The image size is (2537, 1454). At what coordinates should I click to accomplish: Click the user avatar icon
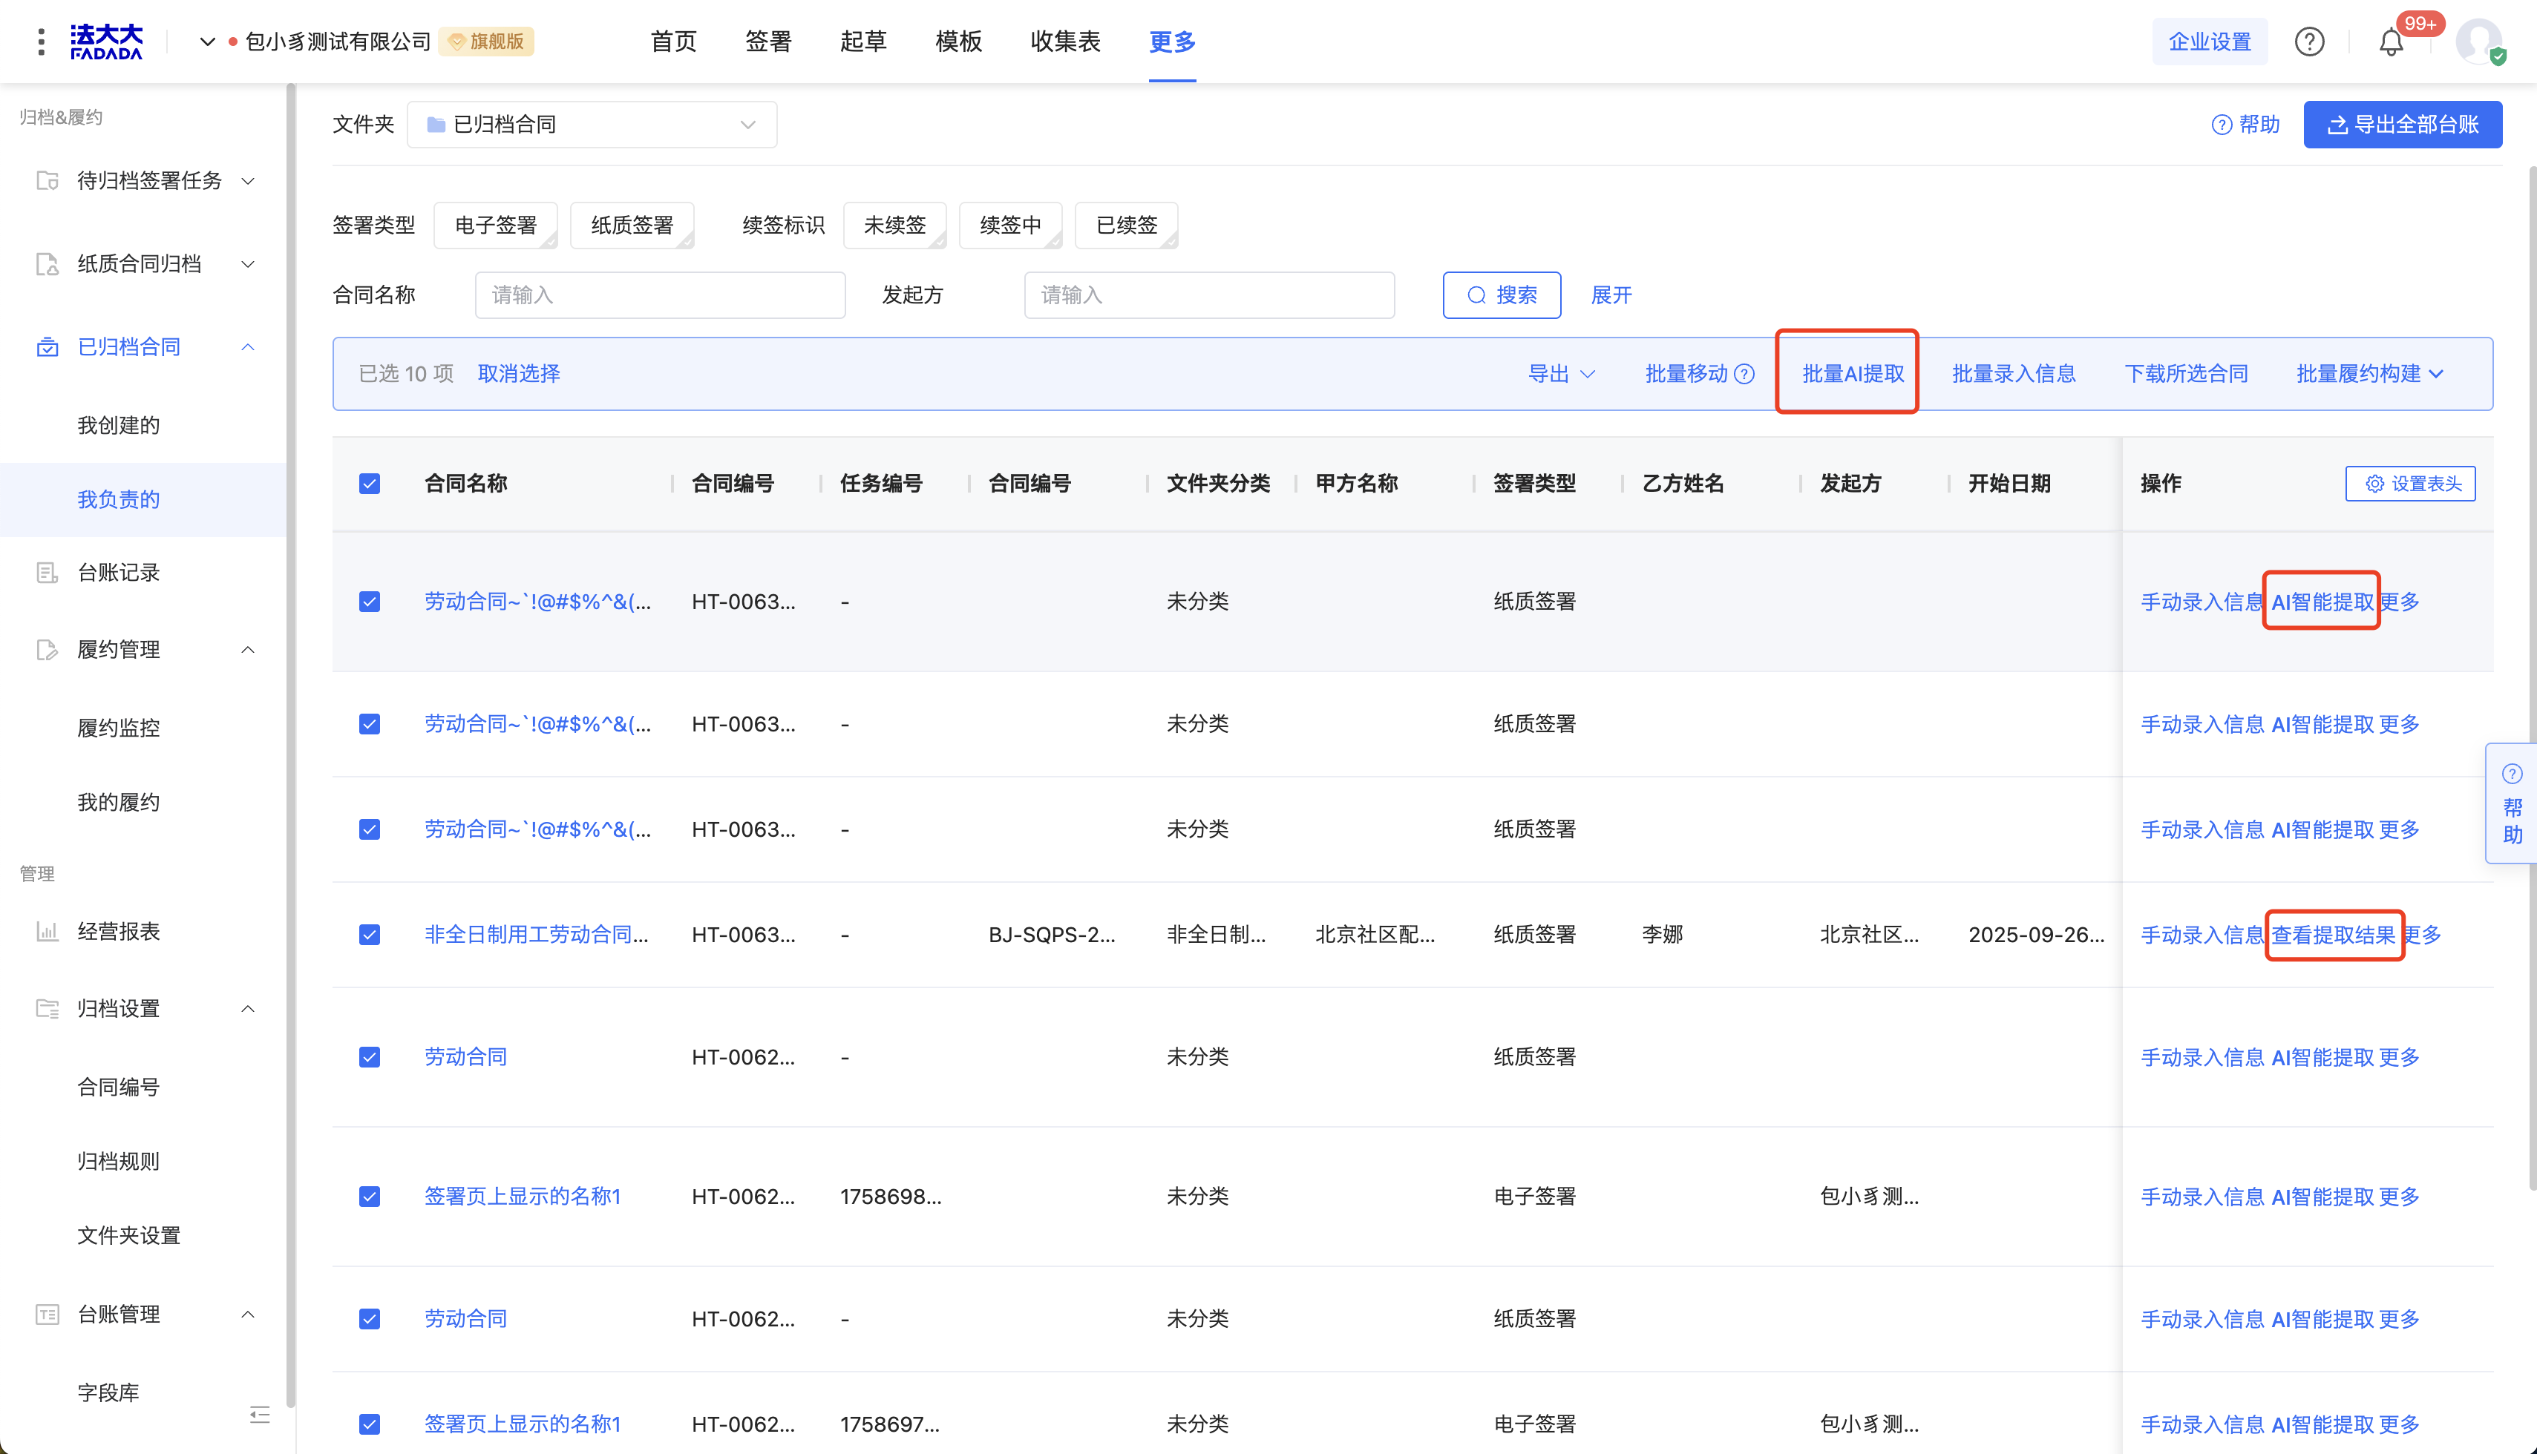pos(2478,42)
